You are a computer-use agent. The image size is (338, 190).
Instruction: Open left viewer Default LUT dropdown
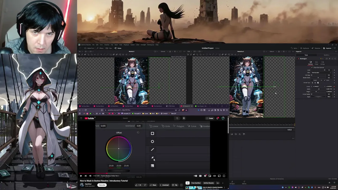tap(164, 51)
